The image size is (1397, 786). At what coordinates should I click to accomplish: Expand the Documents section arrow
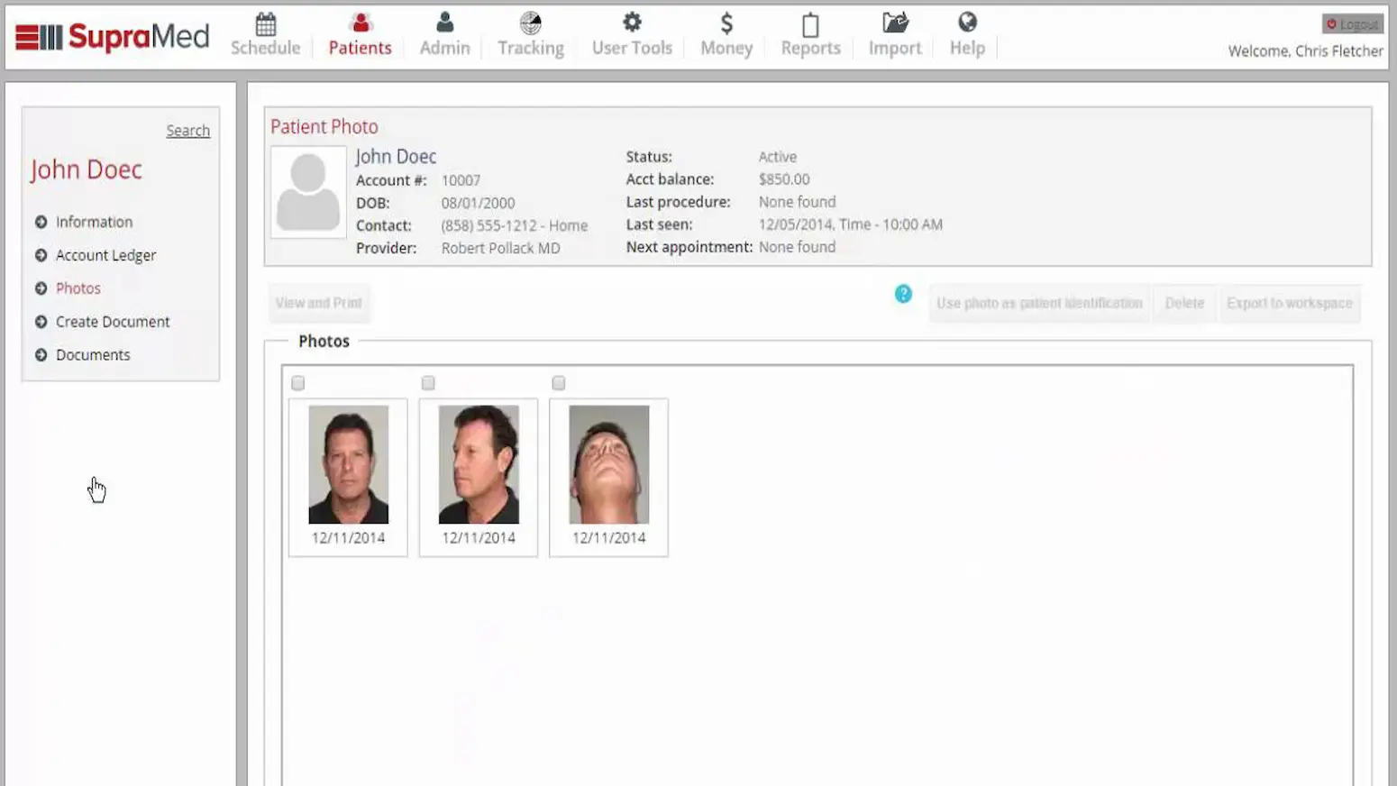[40, 354]
